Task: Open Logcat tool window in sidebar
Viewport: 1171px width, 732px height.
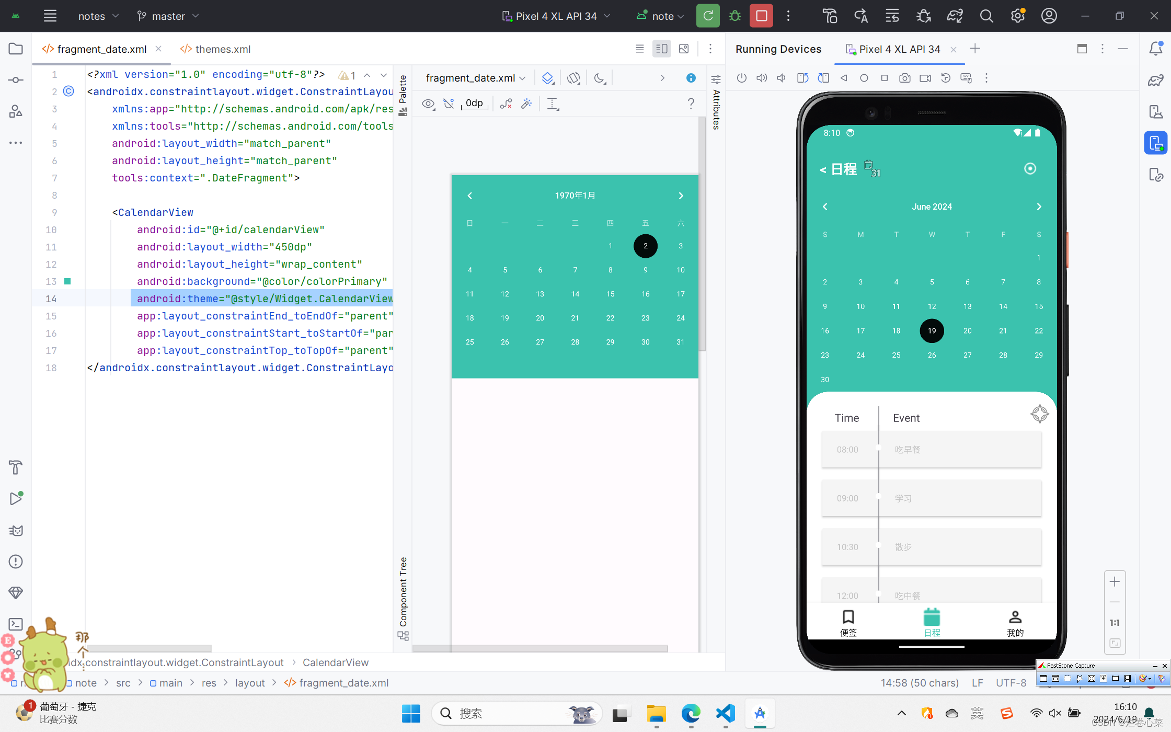Action: point(16,531)
